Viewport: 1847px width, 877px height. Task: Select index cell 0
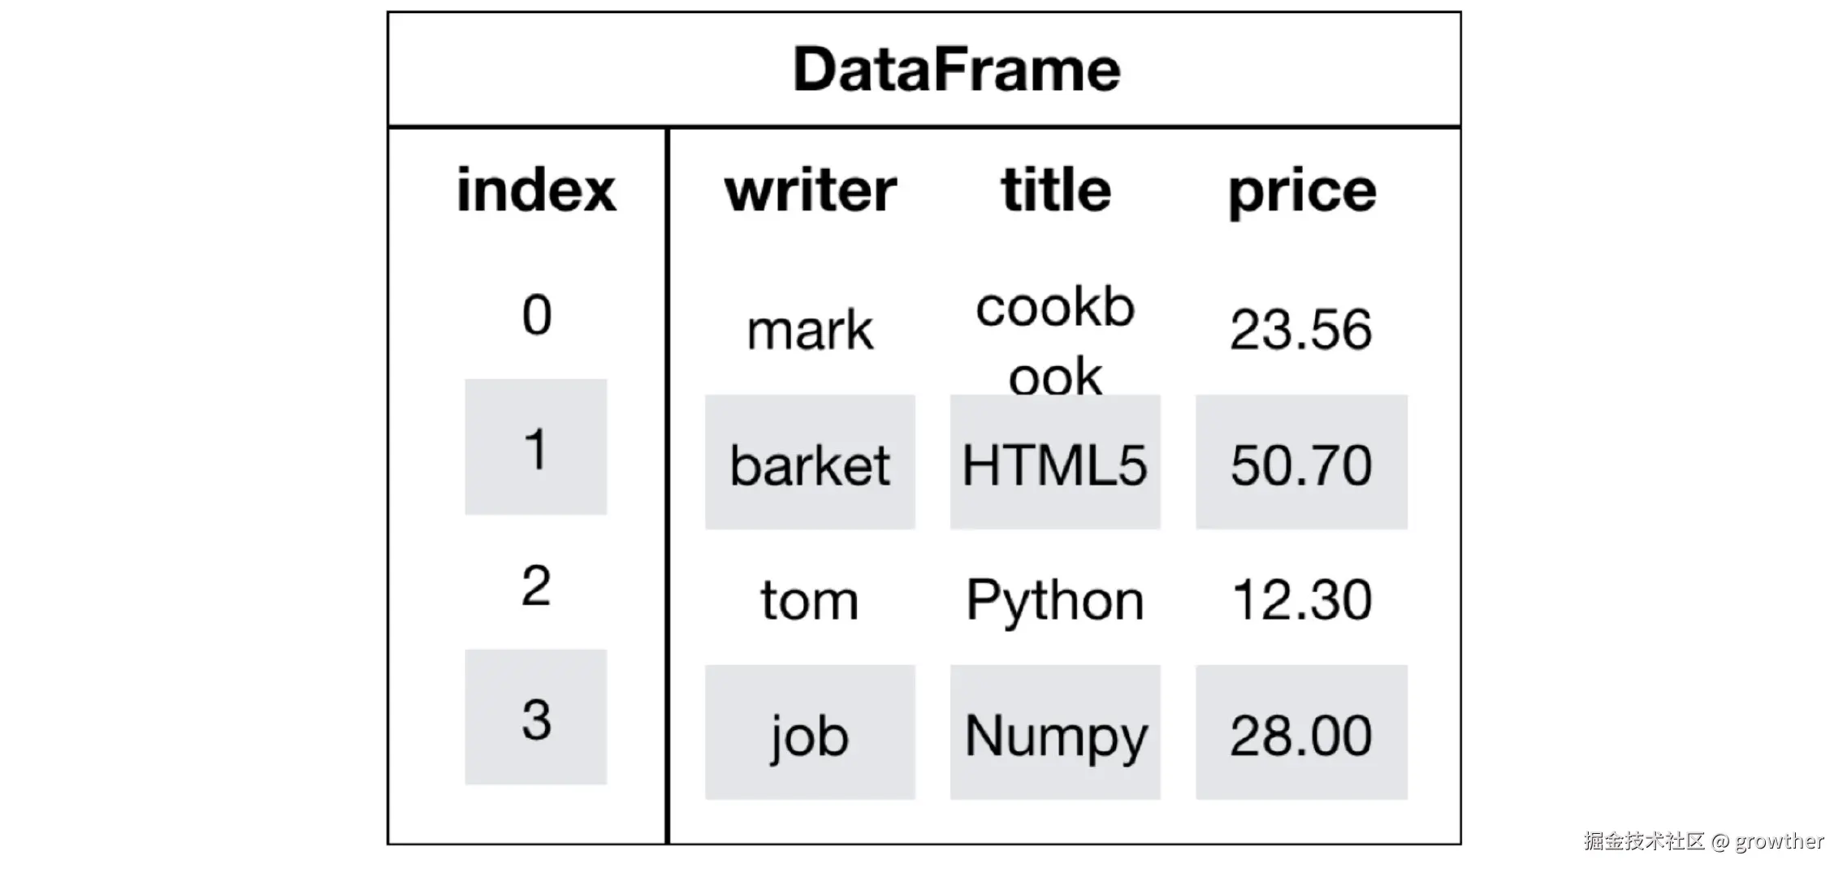coord(536,315)
